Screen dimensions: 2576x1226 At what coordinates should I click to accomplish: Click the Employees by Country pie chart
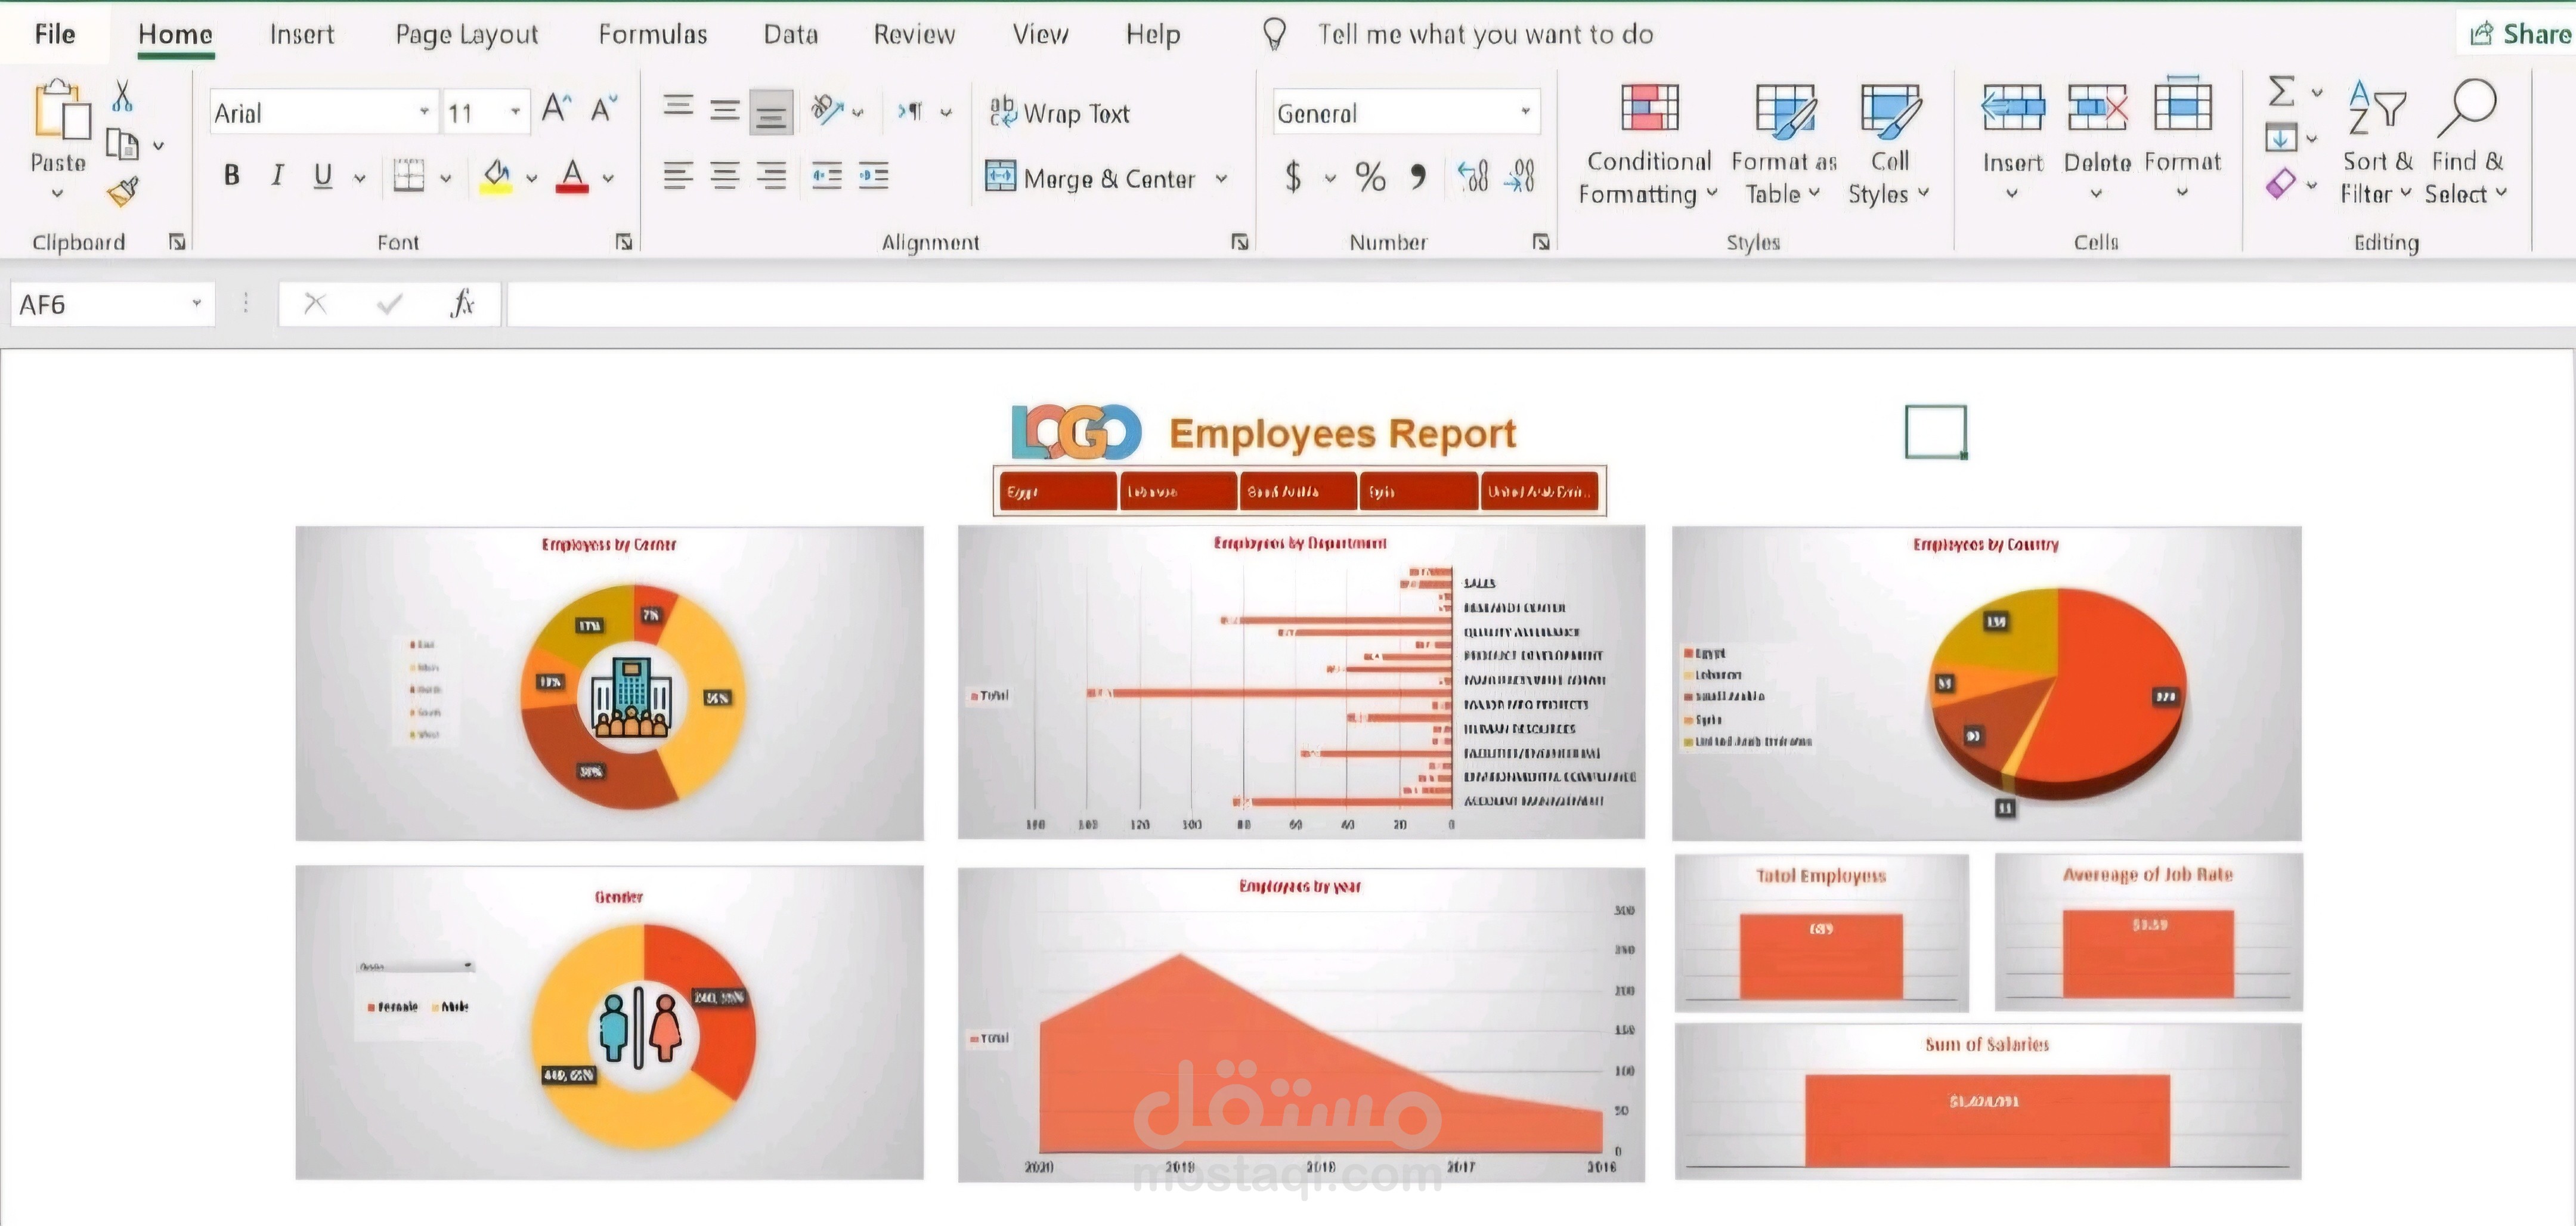[2058, 695]
